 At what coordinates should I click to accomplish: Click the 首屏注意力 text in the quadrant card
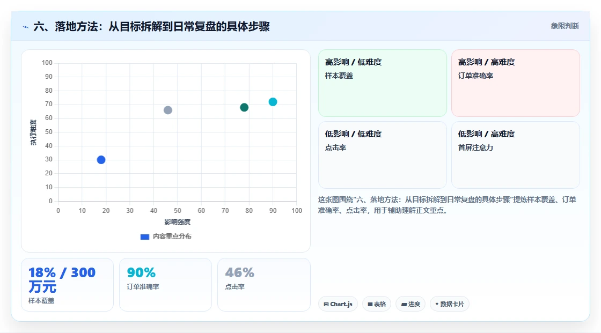point(475,147)
